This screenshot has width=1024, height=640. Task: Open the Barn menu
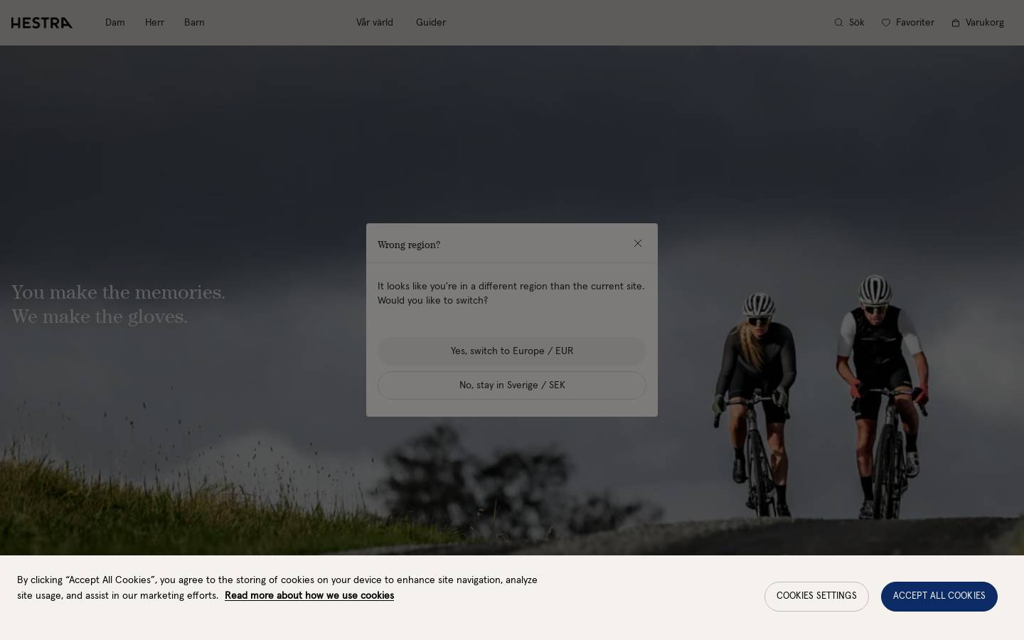click(194, 23)
